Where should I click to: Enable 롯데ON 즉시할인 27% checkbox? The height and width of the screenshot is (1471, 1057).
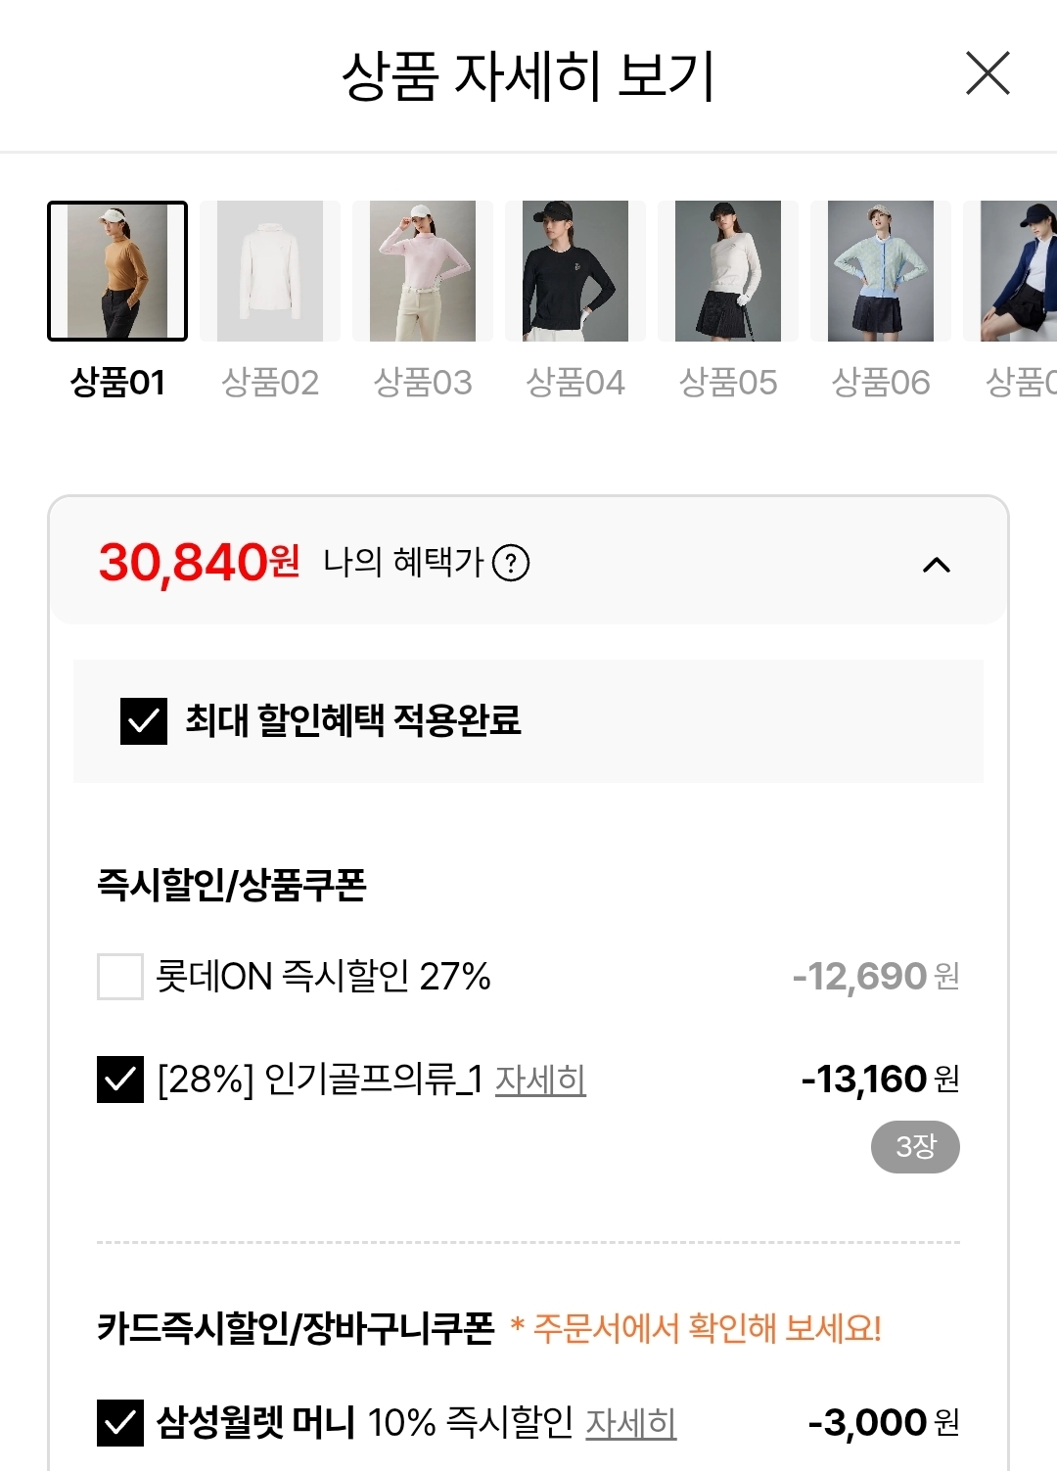point(120,977)
